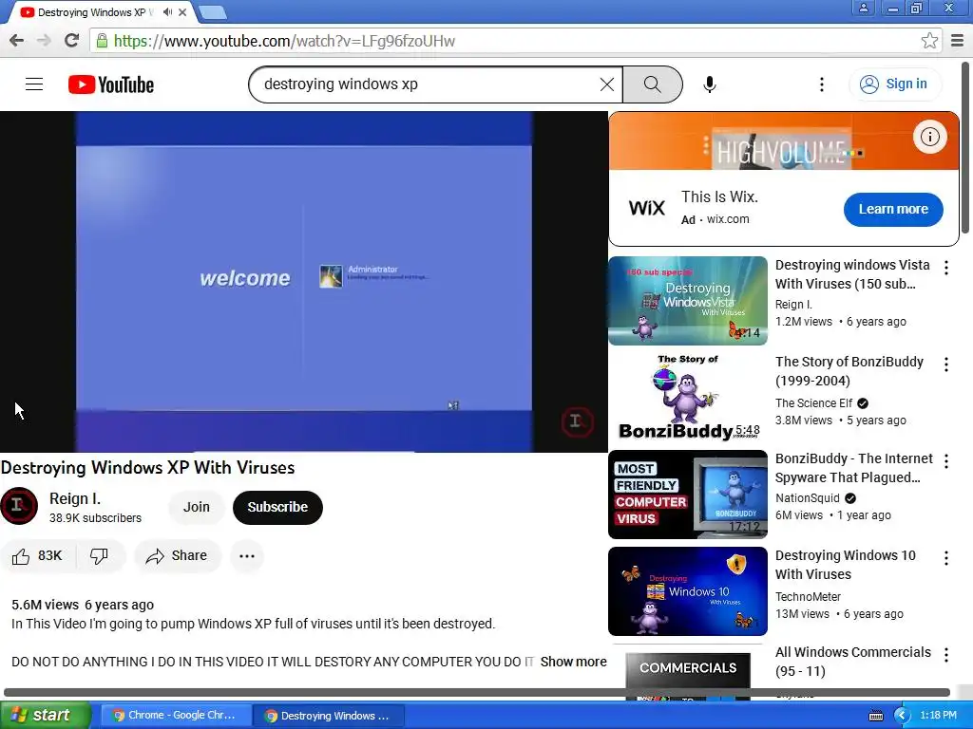The image size is (973, 729).
Task: Start voice search with the microphone icon
Action: pyautogui.click(x=710, y=84)
